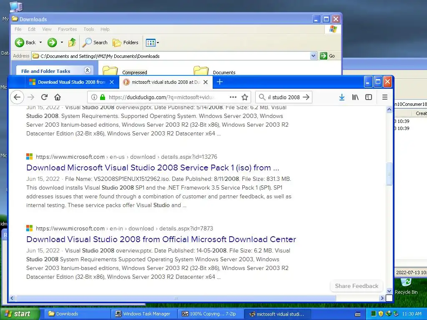Go back in Firefox browser
The image size is (427, 320).
[x=17, y=97]
